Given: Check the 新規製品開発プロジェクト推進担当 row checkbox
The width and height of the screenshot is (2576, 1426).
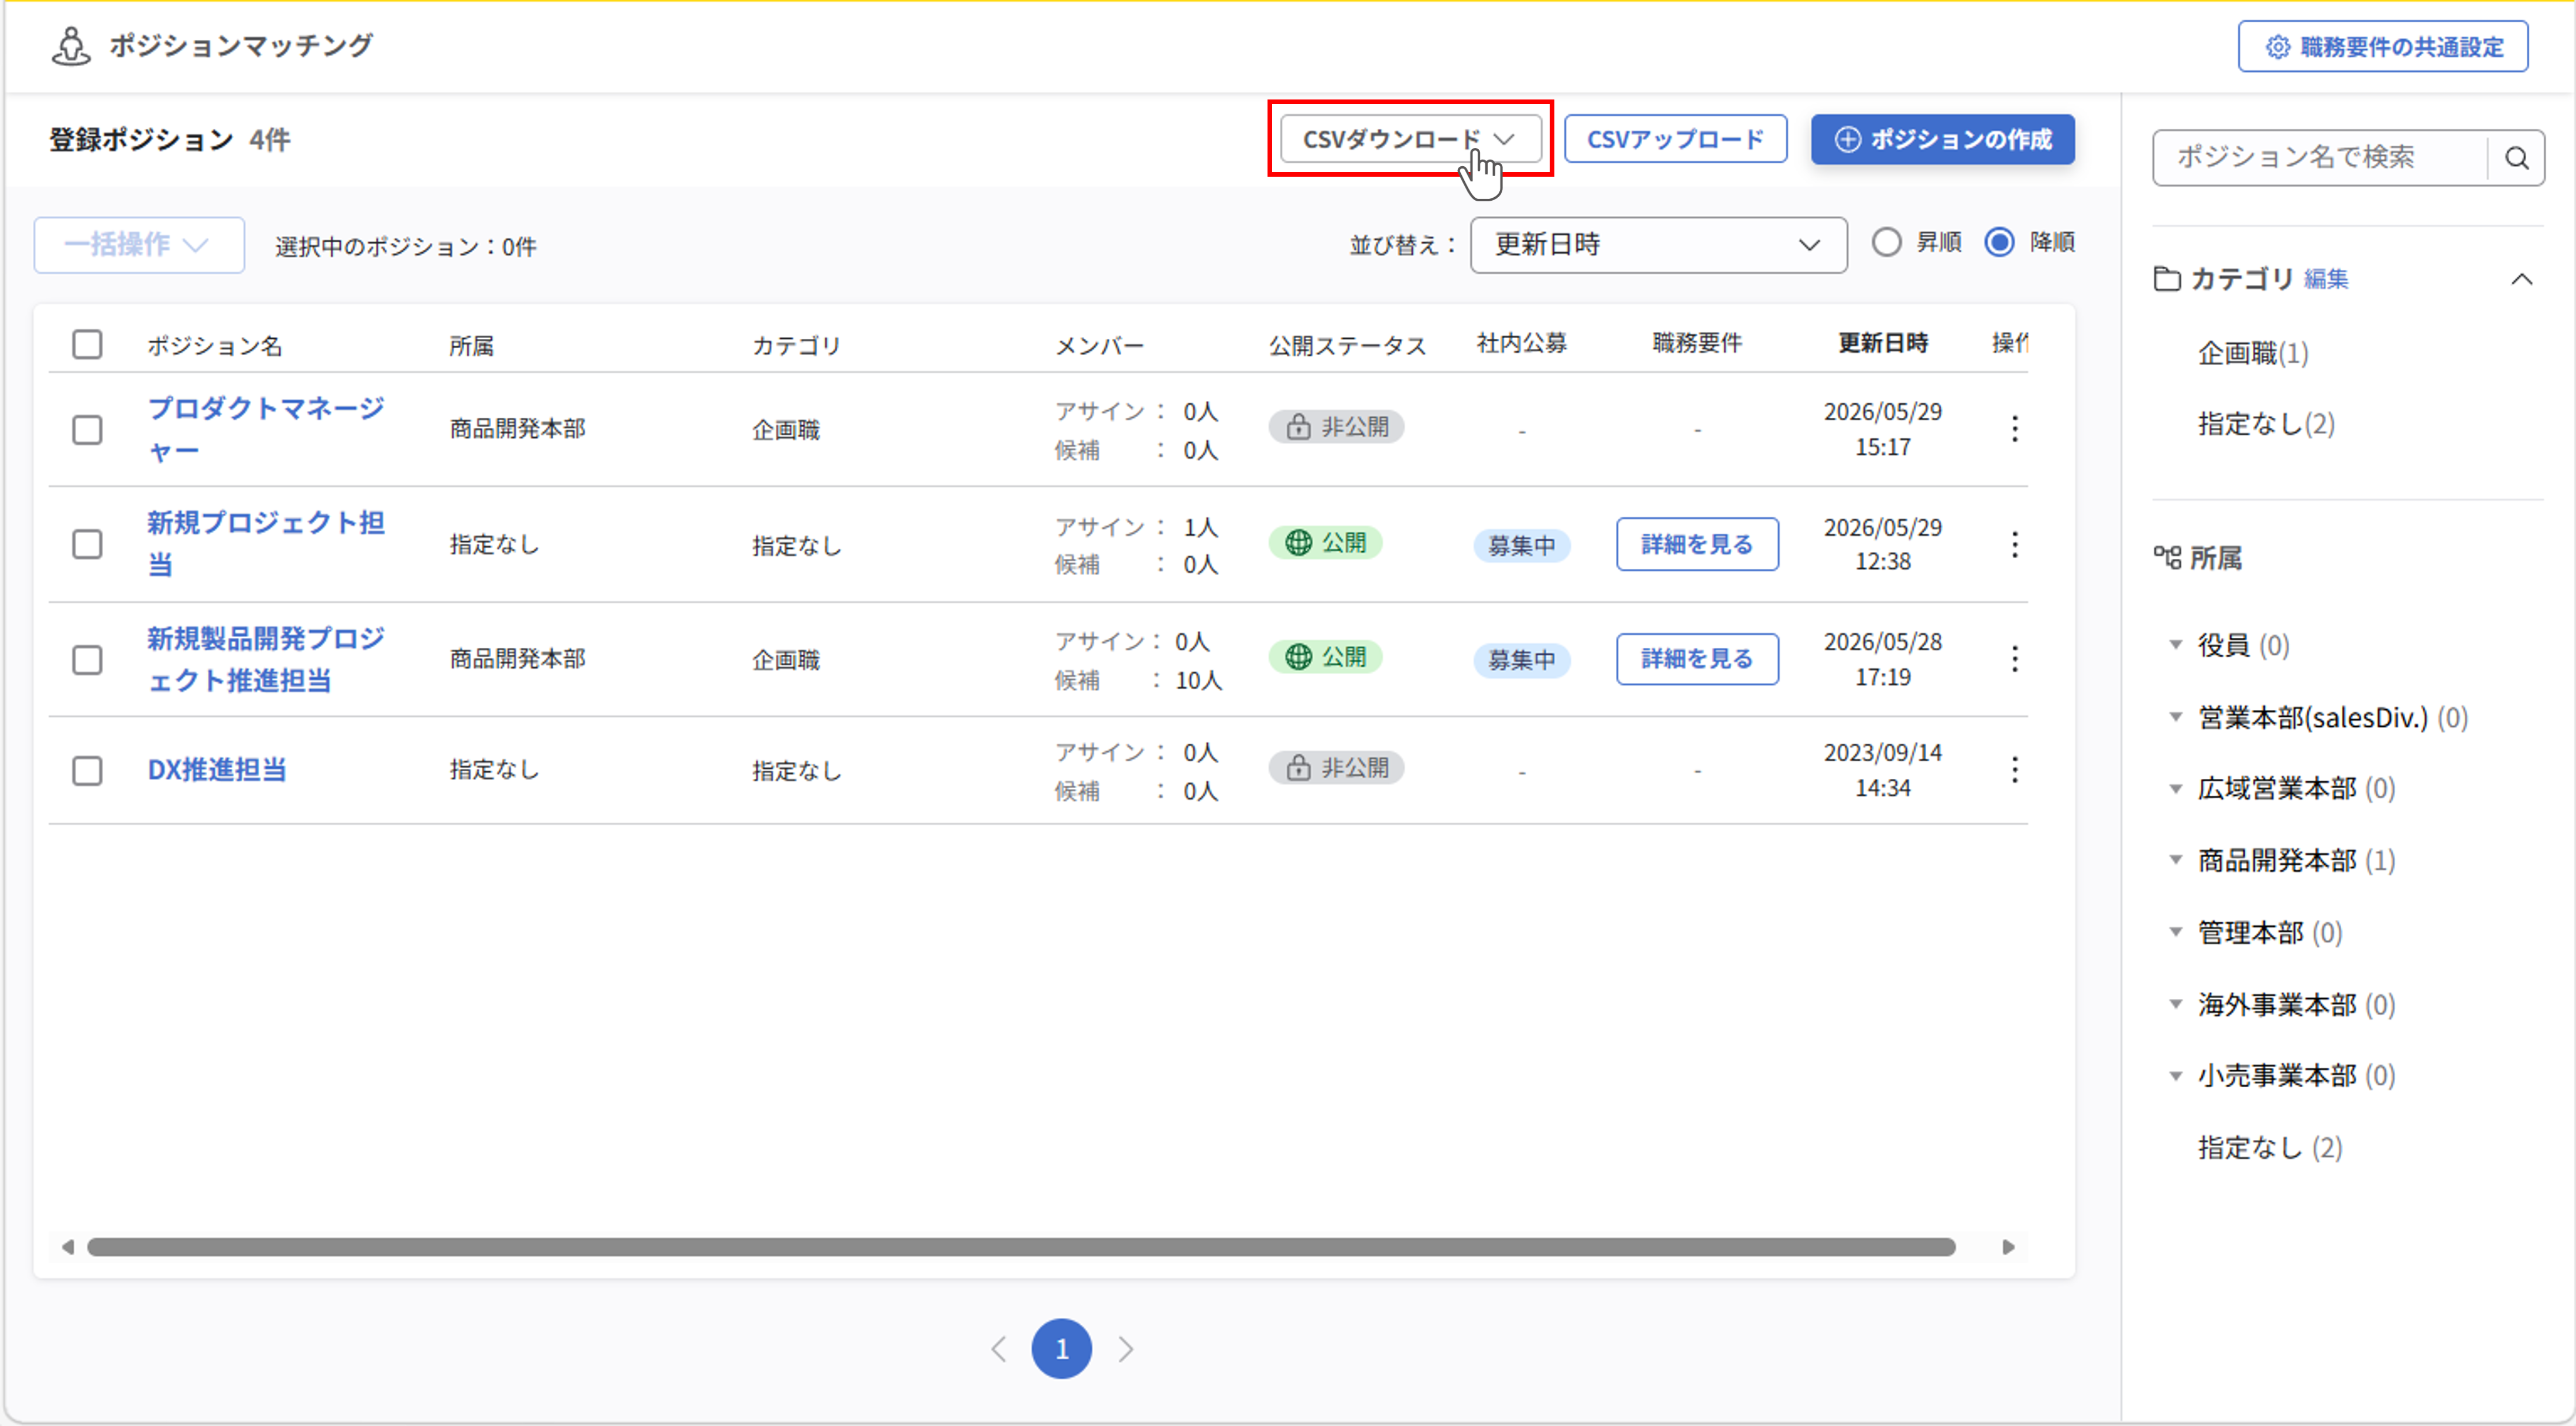Looking at the screenshot, I should pyautogui.click(x=87, y=659).
